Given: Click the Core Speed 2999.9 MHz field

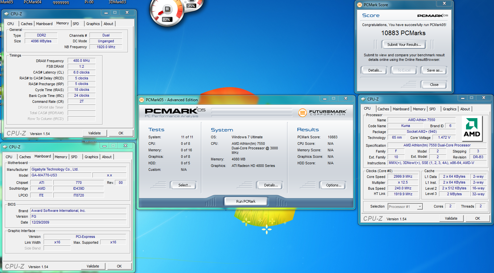Looking at the screenshot, I should click(403, 177).
